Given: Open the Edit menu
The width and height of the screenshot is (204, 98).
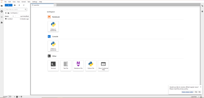Looking at the screenshot, I should (9, 2).
